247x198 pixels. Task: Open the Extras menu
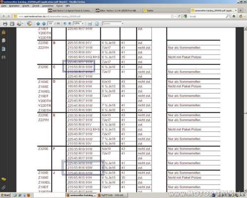pyautogui.click(x=59, y=6)
